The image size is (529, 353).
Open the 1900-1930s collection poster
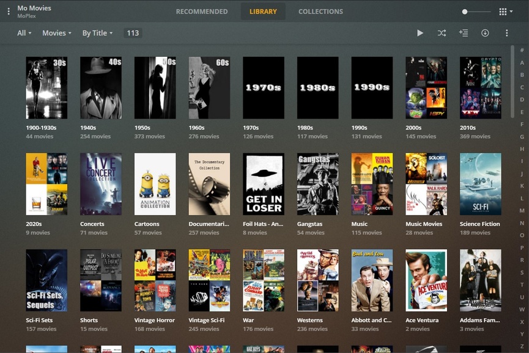[x=46, y=87]
